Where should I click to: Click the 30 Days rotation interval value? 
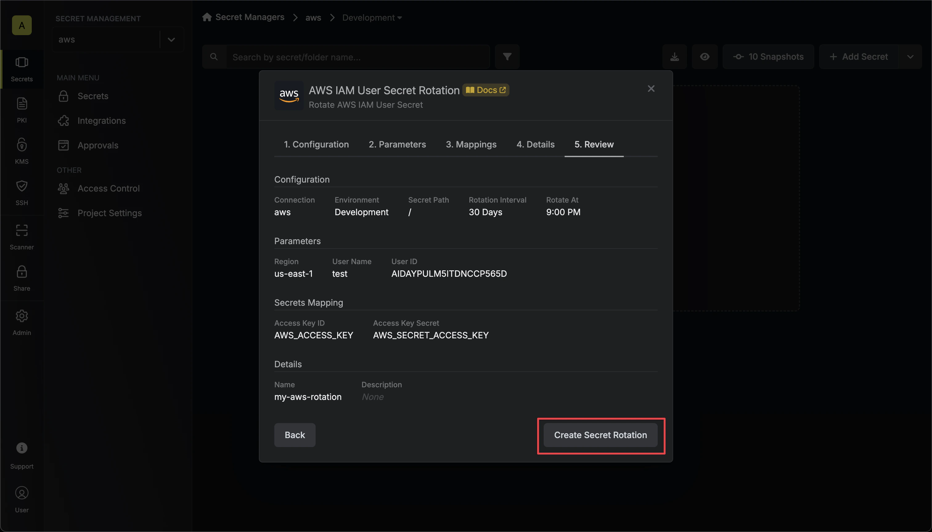pos(485,212)
